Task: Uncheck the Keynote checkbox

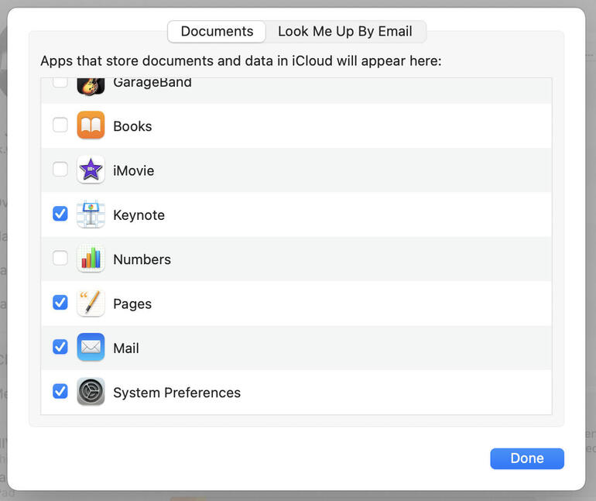Action: [60, 214]
